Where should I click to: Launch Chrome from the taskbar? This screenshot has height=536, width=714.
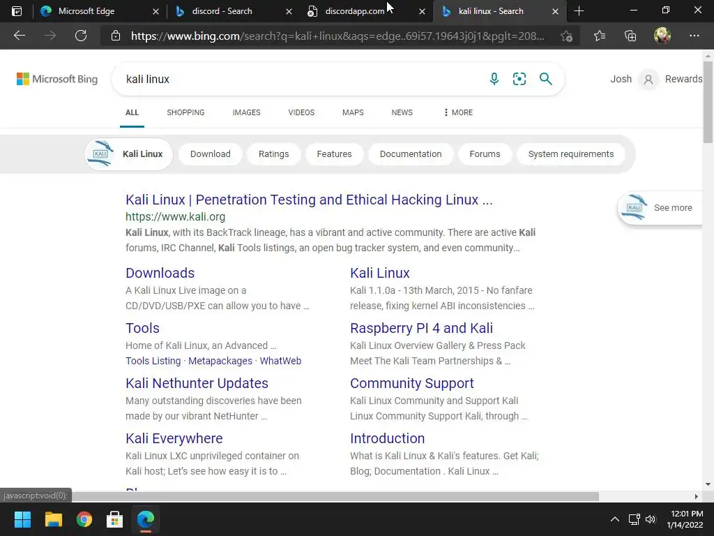pyautogui.click(x=84, y=519)
